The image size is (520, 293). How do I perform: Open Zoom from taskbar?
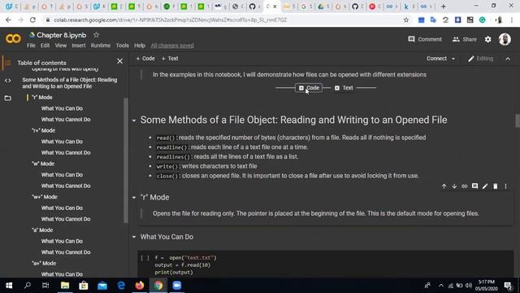177,286
